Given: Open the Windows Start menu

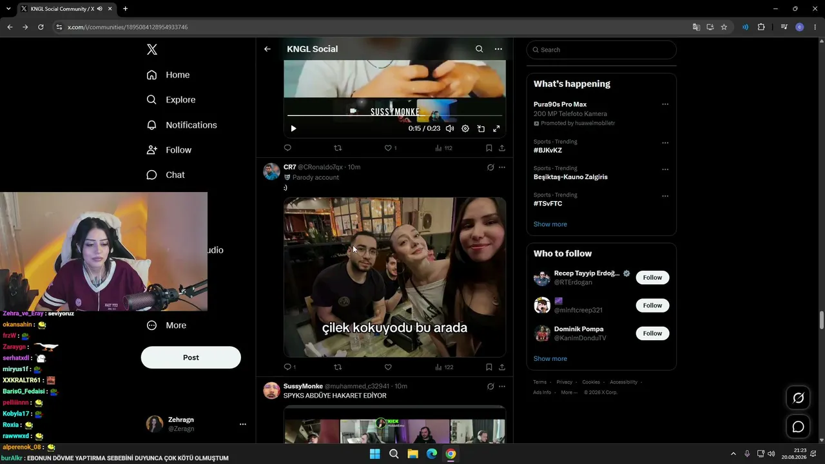Looking at the screenshot, I should tap(374, 454).
